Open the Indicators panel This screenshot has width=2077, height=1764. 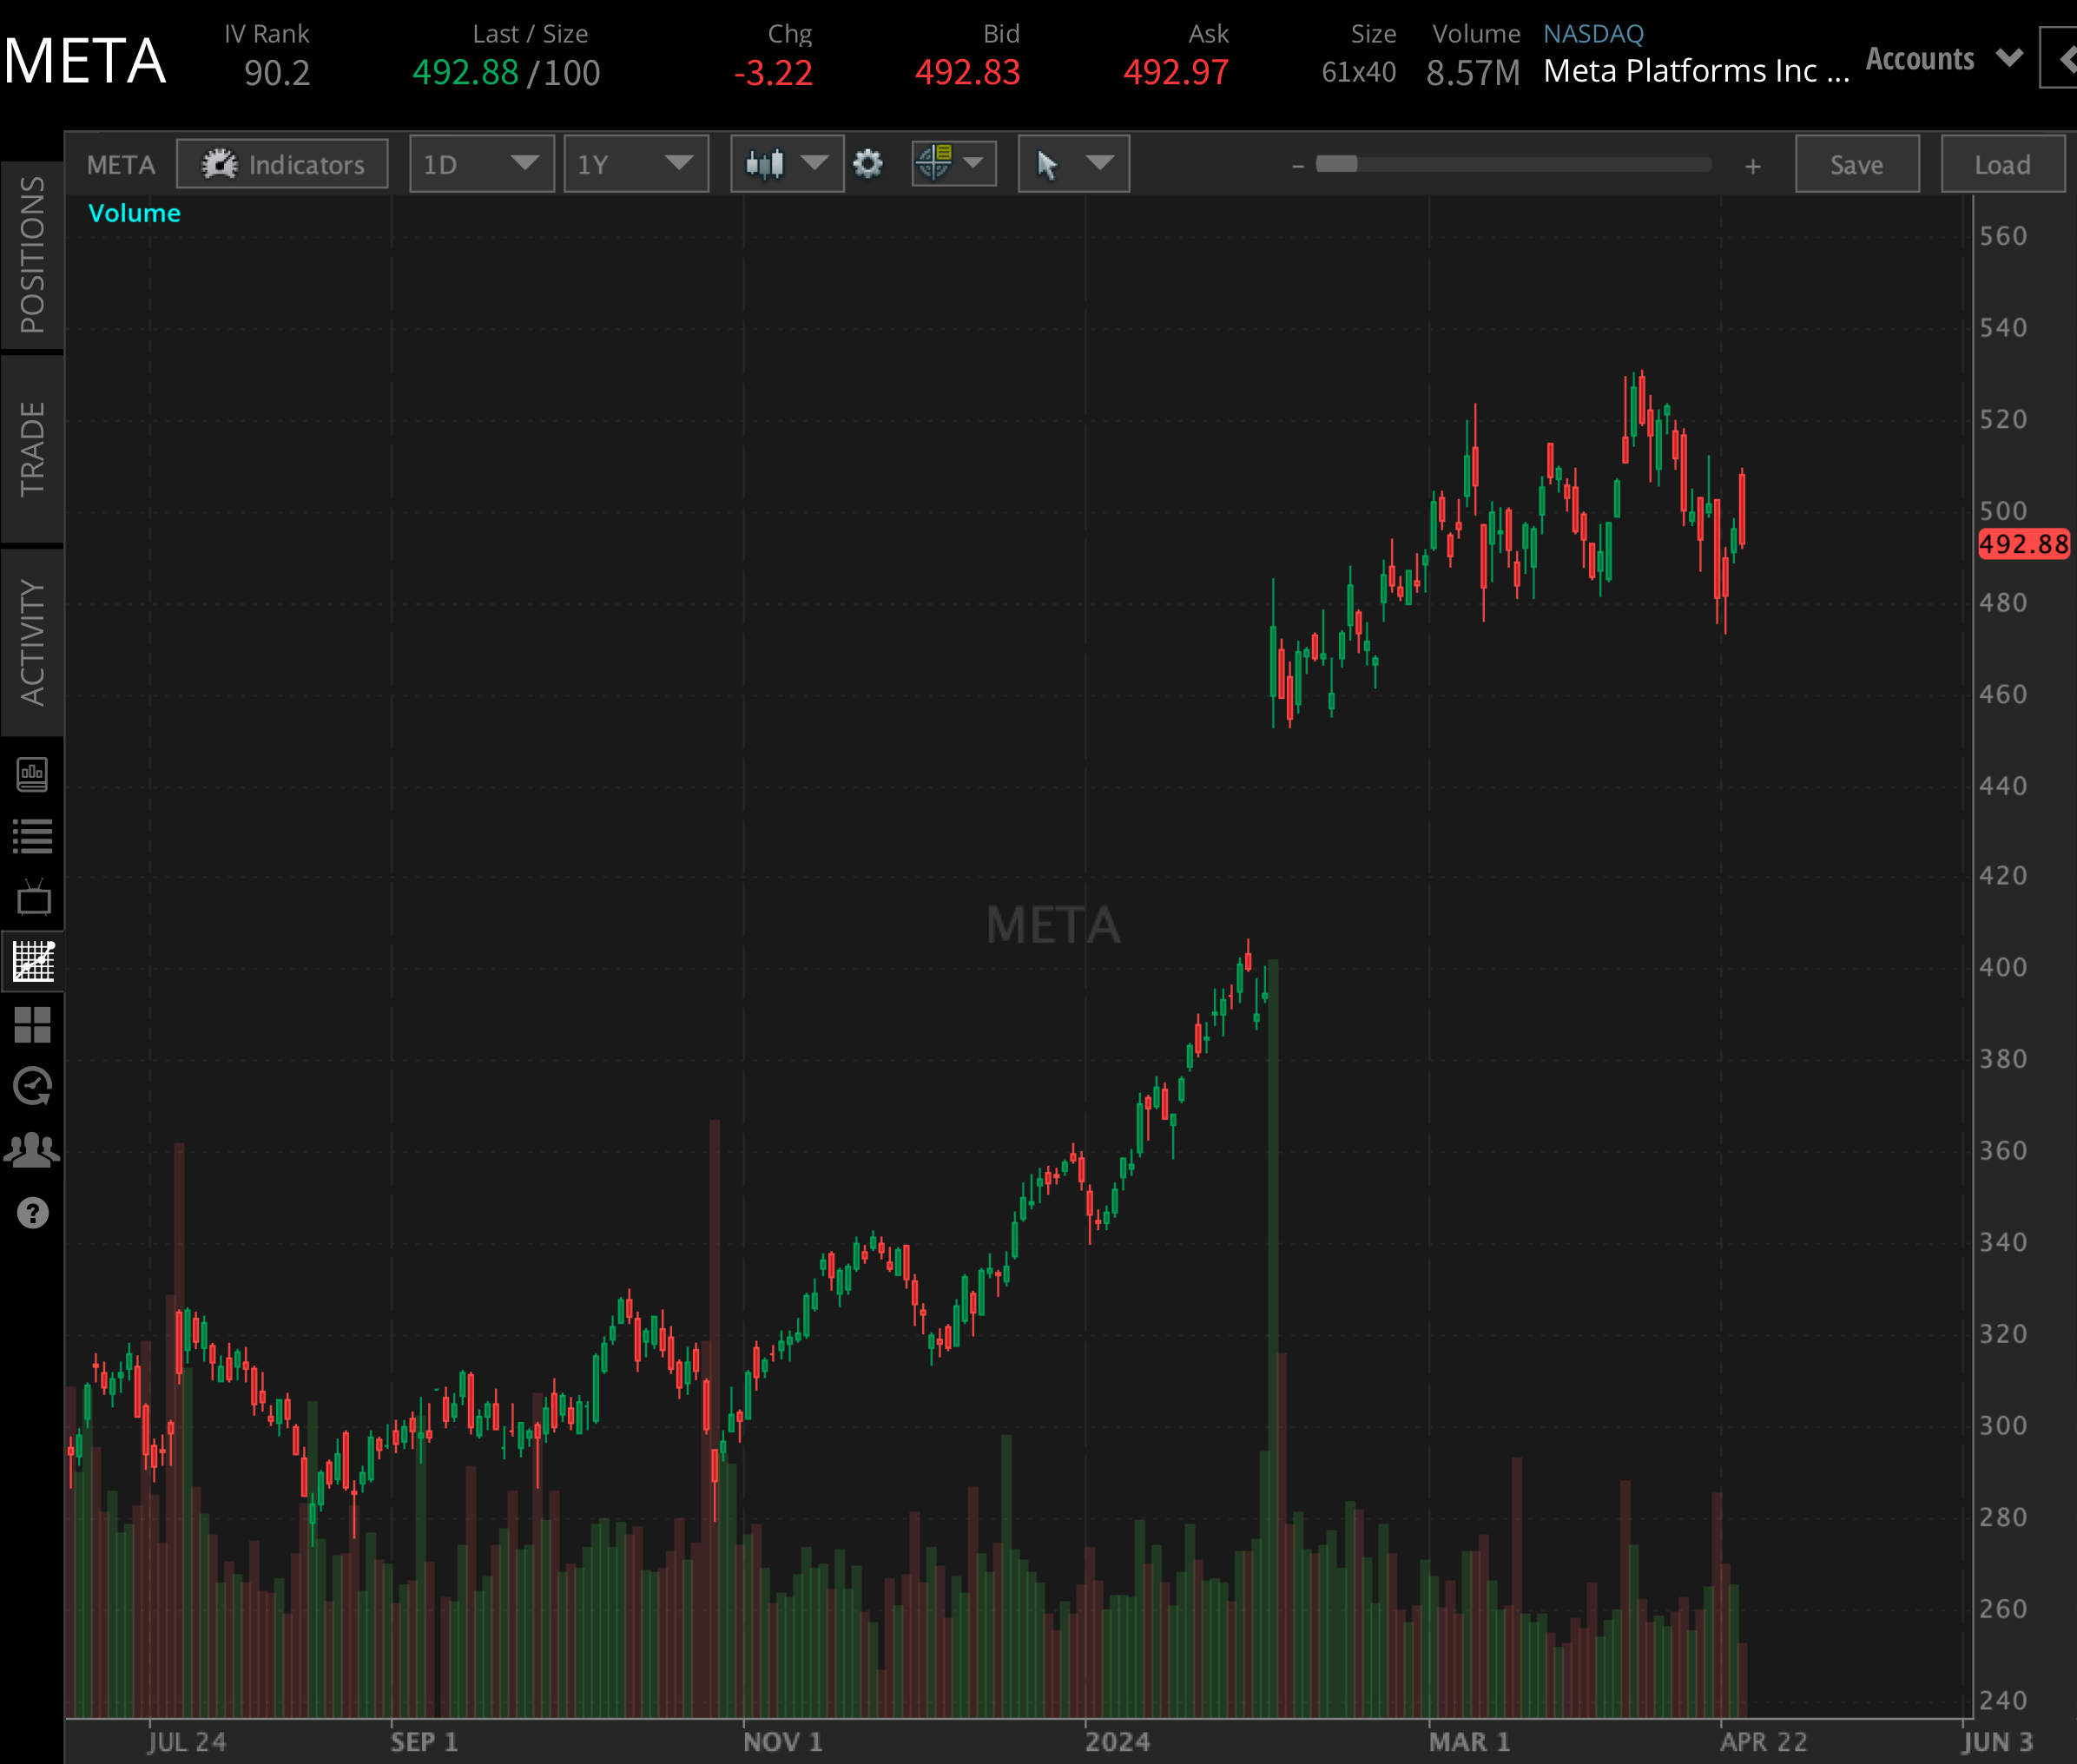[283, 164]
